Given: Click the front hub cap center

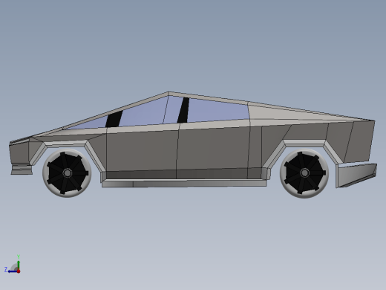Looking at the screenshot, I should (x=68, y=173).
